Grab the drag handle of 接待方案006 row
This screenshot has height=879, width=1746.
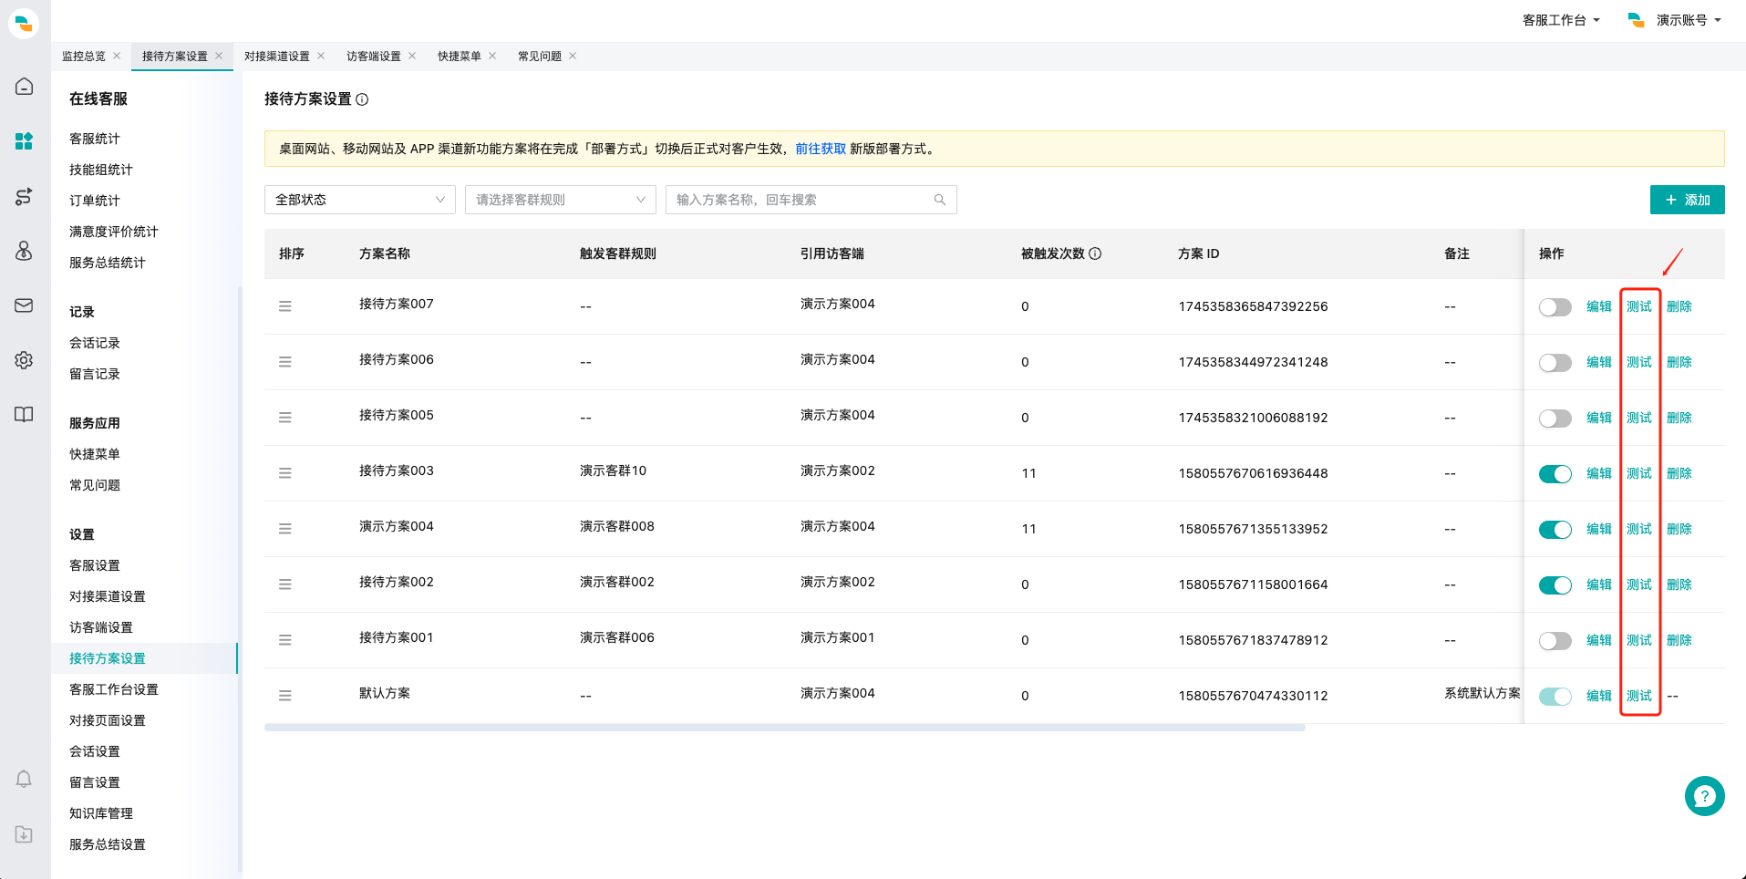(x=285, y=362)
